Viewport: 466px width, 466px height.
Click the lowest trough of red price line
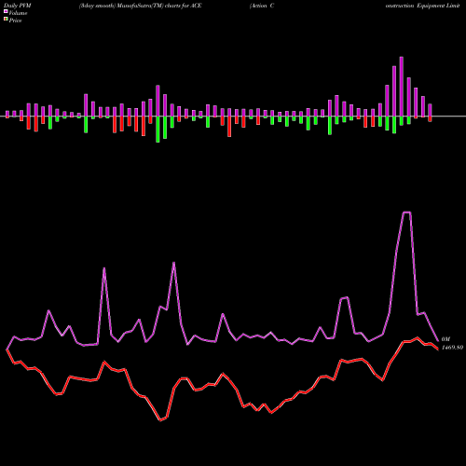pyautogui.click(x=160, y=420)
